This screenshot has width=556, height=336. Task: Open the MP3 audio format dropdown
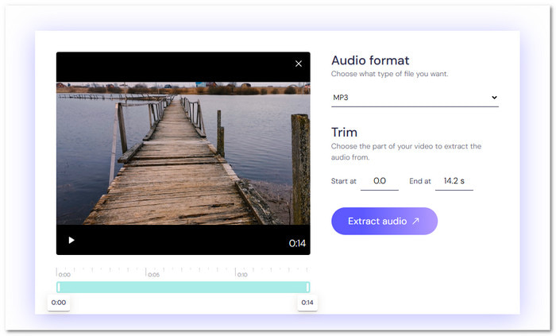(x=415, y=98)
